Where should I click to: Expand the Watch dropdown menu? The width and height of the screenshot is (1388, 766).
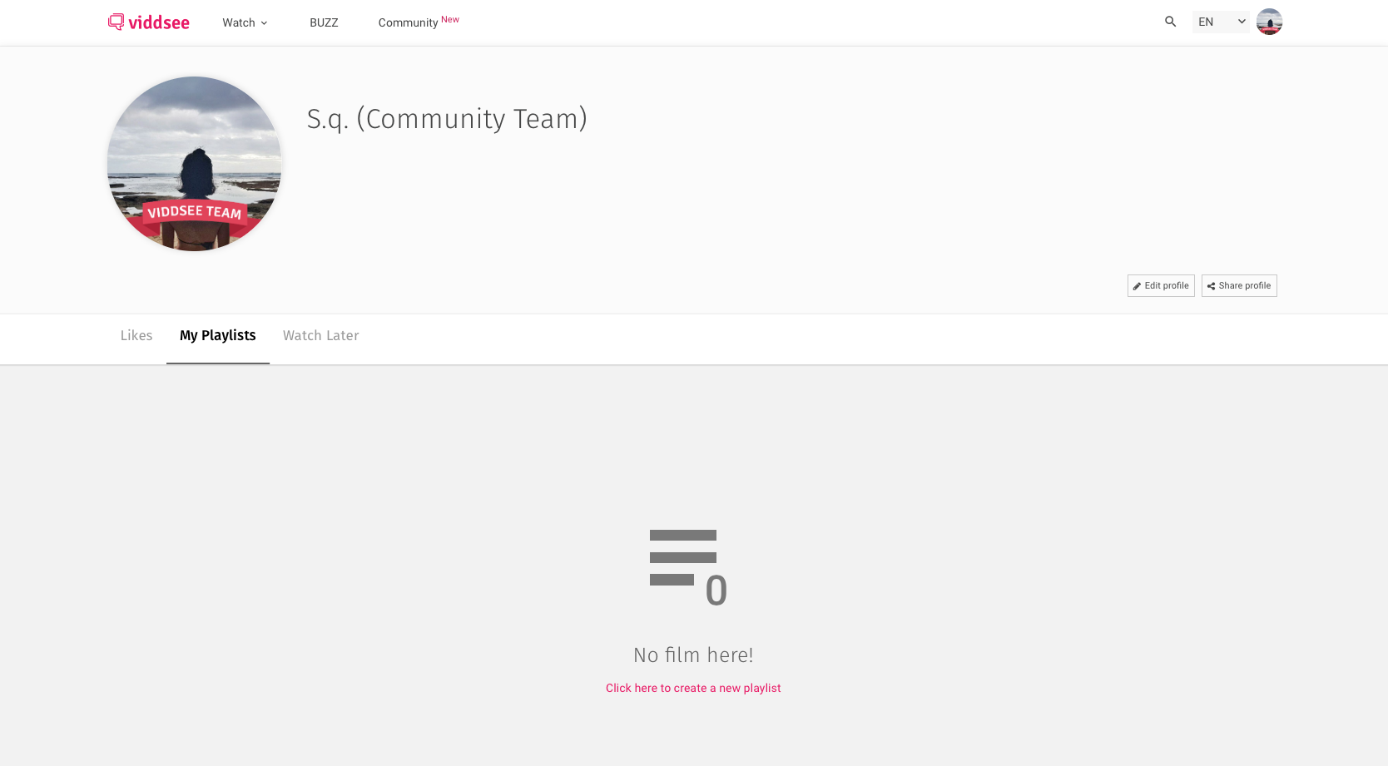pyautogui.click(x=245, y=22)
